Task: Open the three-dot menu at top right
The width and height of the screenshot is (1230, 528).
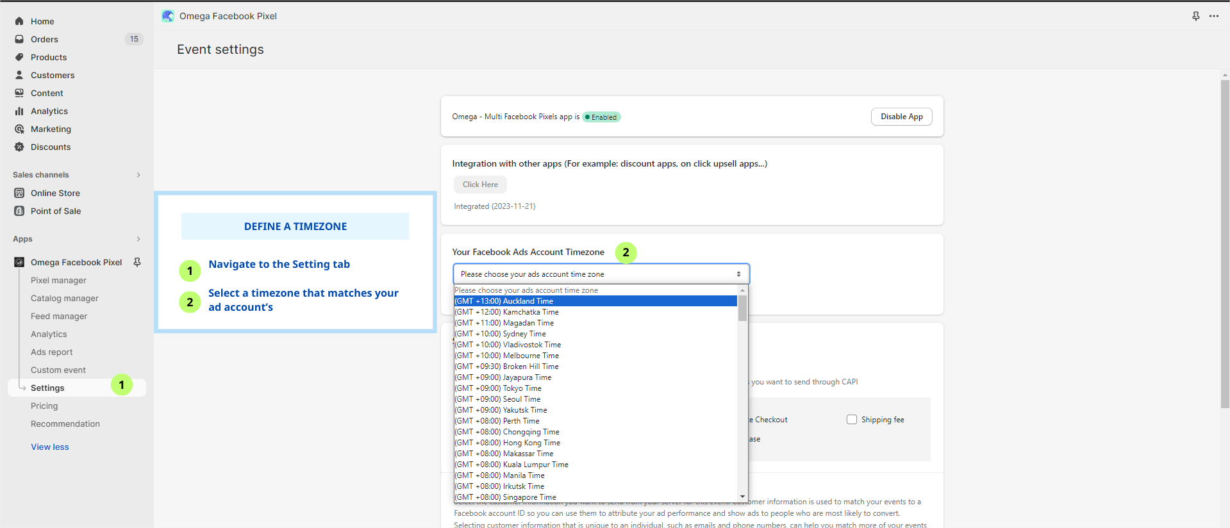Action: 1214,16
